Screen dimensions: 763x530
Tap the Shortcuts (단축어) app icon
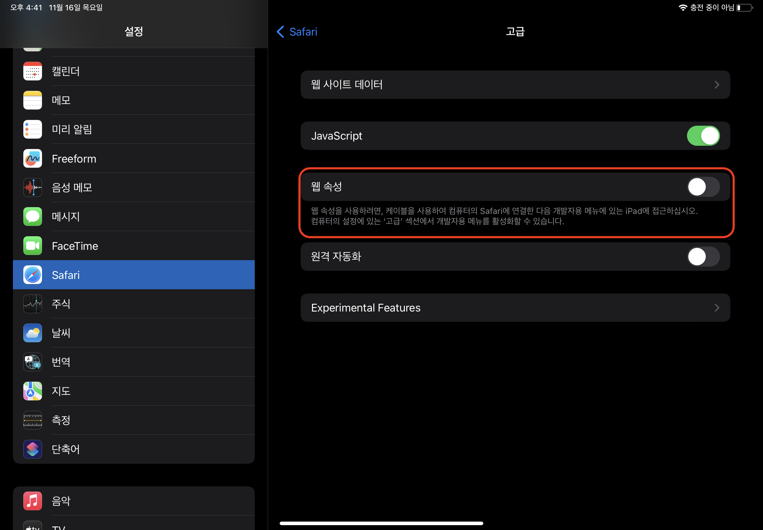(33, 449)
